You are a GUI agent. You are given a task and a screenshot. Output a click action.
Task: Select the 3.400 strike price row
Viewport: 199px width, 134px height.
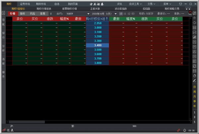[x=98, y=45]
